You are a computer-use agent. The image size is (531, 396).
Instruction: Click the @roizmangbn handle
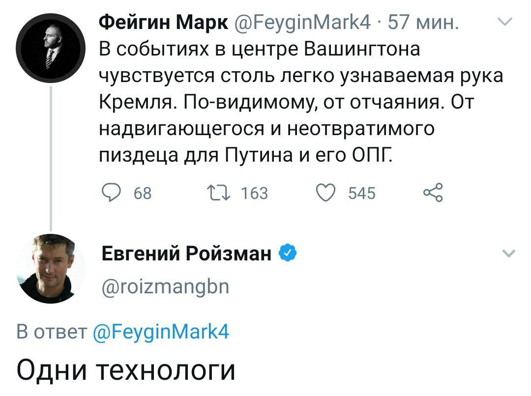[x=165, y=285]
